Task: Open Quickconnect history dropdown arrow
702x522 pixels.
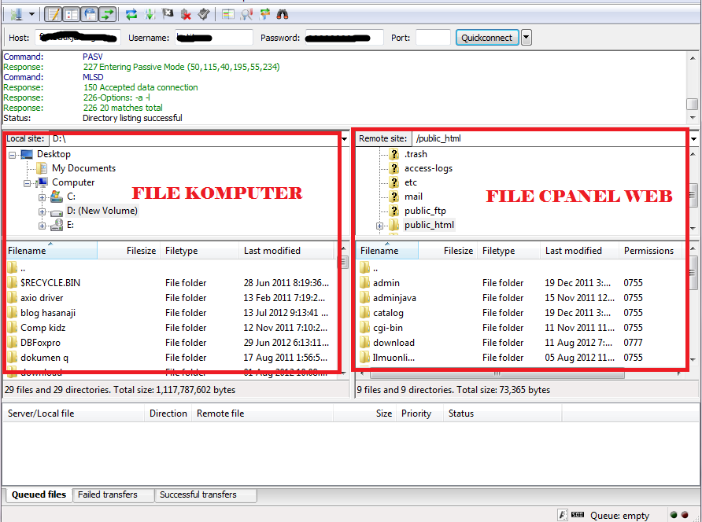Action: click(x=526, y=38)
